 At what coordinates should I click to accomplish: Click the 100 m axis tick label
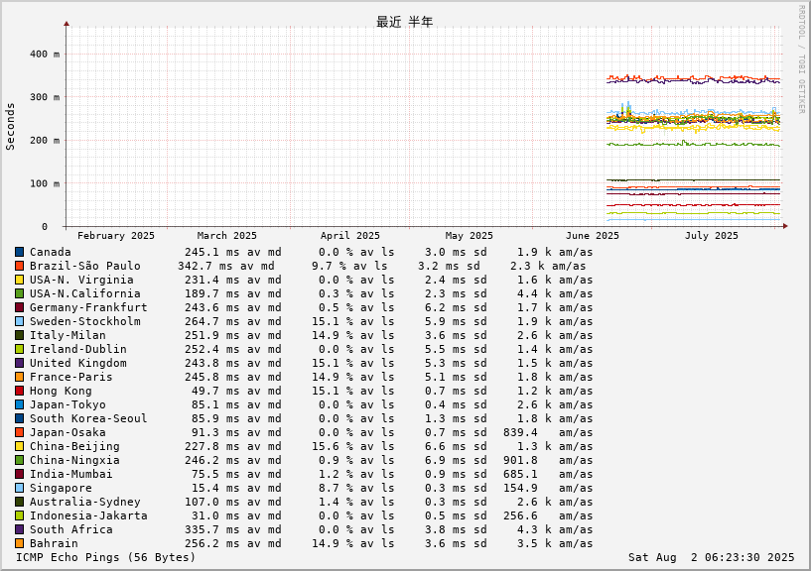(x=45, y=184)
